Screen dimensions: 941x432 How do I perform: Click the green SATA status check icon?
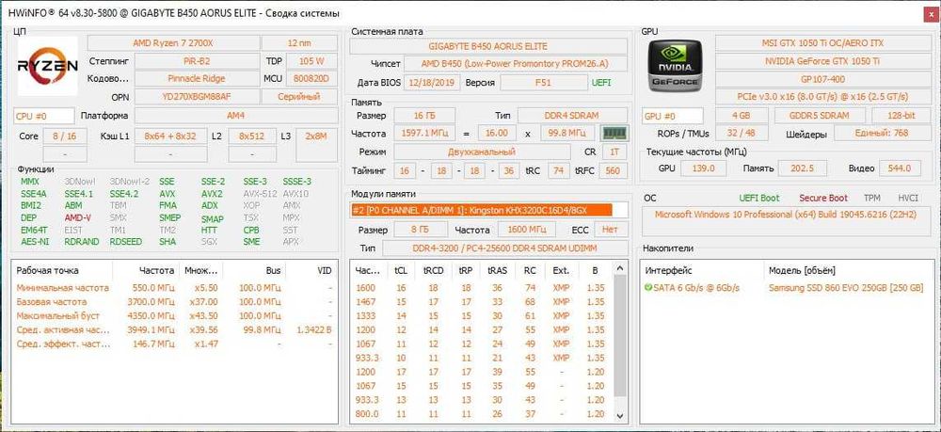coord(648,288)
